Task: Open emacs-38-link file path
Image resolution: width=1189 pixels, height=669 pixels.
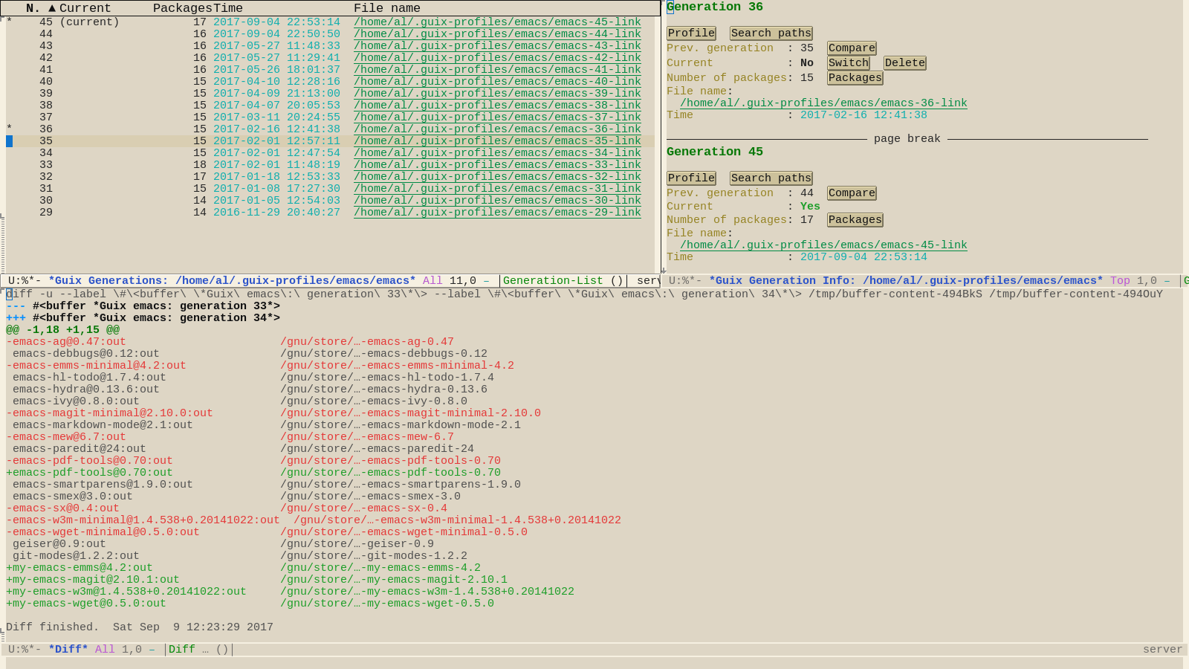Action: [x=497, y=106]
